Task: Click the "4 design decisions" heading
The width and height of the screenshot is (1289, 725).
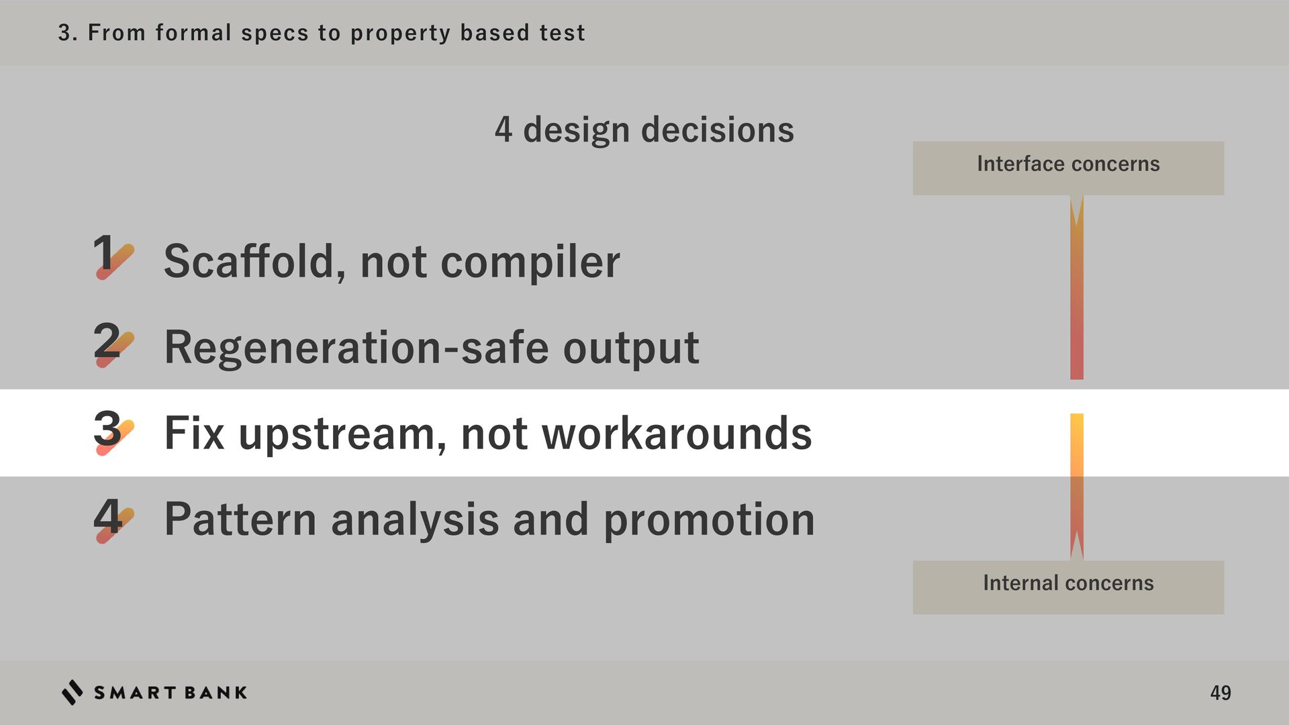Action: coord(644,130)
